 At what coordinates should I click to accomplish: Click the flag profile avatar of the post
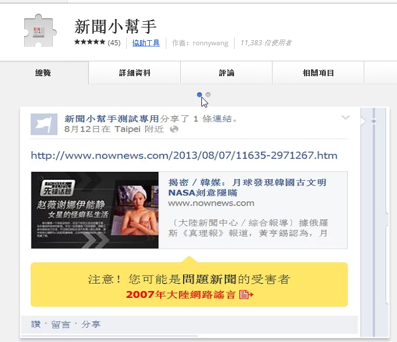(44, 124)
